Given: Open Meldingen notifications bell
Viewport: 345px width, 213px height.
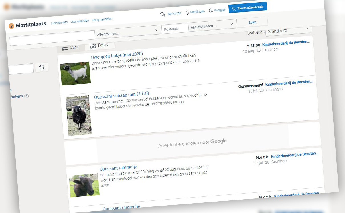Looking at the screenshot, I should pyautogui.click(x=187, y=12).
